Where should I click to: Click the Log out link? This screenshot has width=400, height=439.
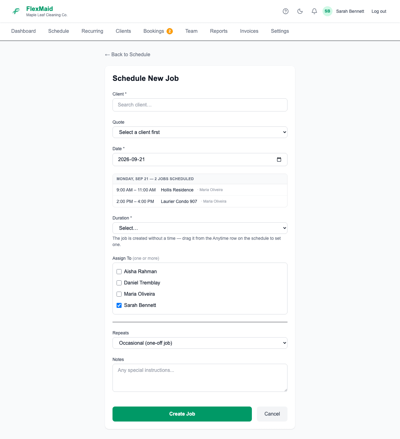click(x=379, y=11)
